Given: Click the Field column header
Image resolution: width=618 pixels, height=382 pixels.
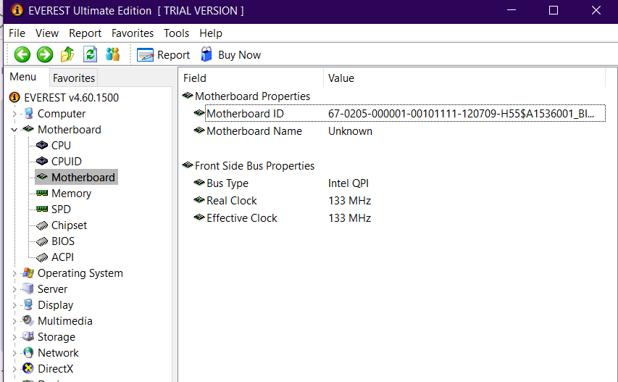Looking at the screenshot, I should pyautogui.click(x=252, y=78).
